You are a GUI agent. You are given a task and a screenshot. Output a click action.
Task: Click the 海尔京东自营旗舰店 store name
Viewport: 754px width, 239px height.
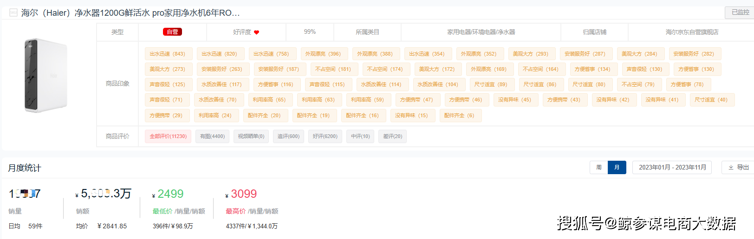pos(692,32)
